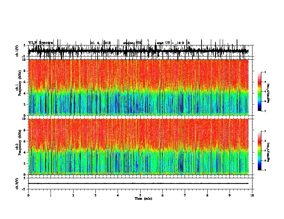This screenshot has width=284, height=219.
Task: Click the '3' minute tick label
Action: coord(95,195)
